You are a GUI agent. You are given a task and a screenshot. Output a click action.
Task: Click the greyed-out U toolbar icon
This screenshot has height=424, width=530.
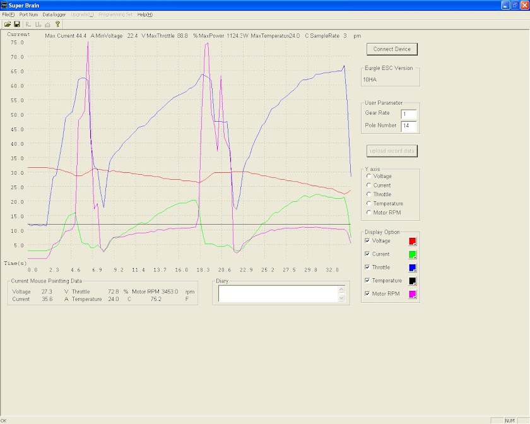pos(38,25)
